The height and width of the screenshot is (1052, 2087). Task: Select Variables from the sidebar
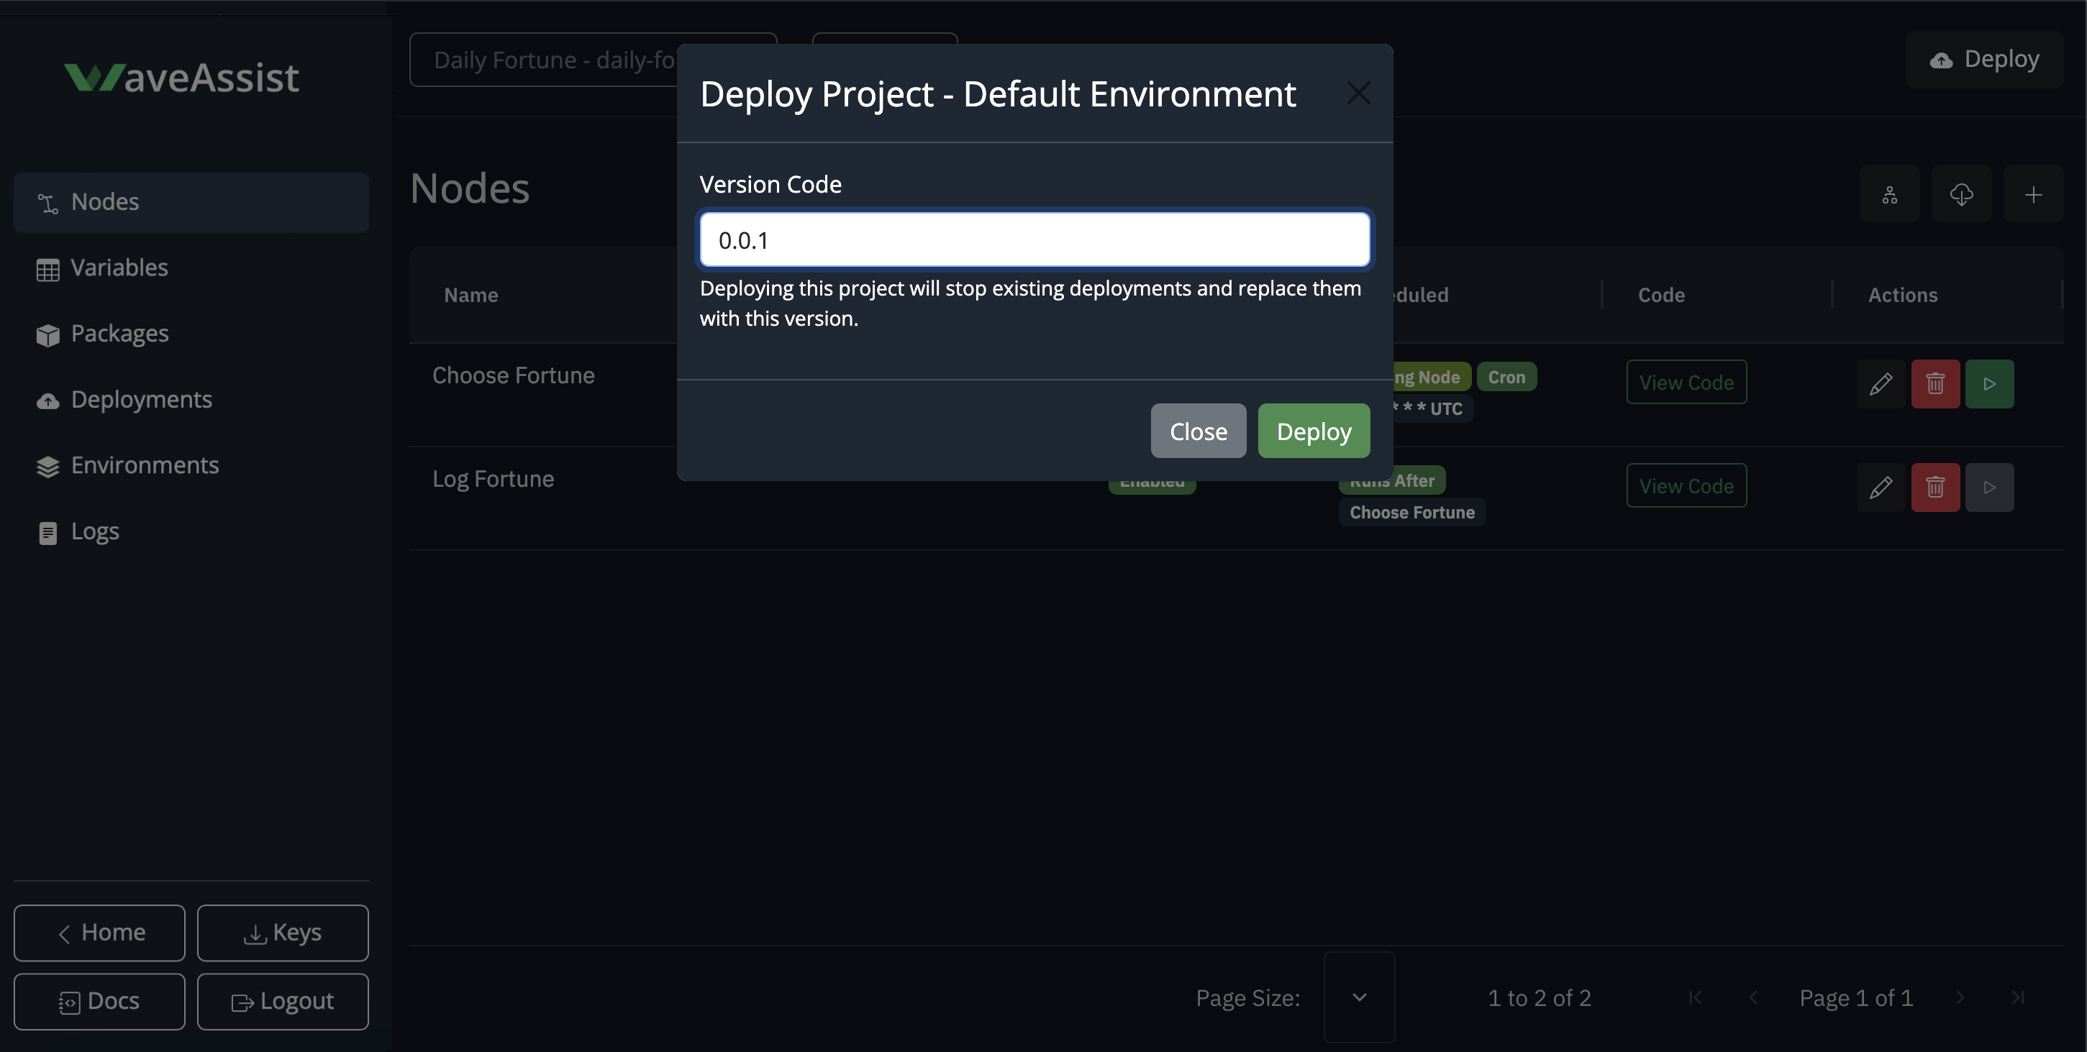coord(119,267)
